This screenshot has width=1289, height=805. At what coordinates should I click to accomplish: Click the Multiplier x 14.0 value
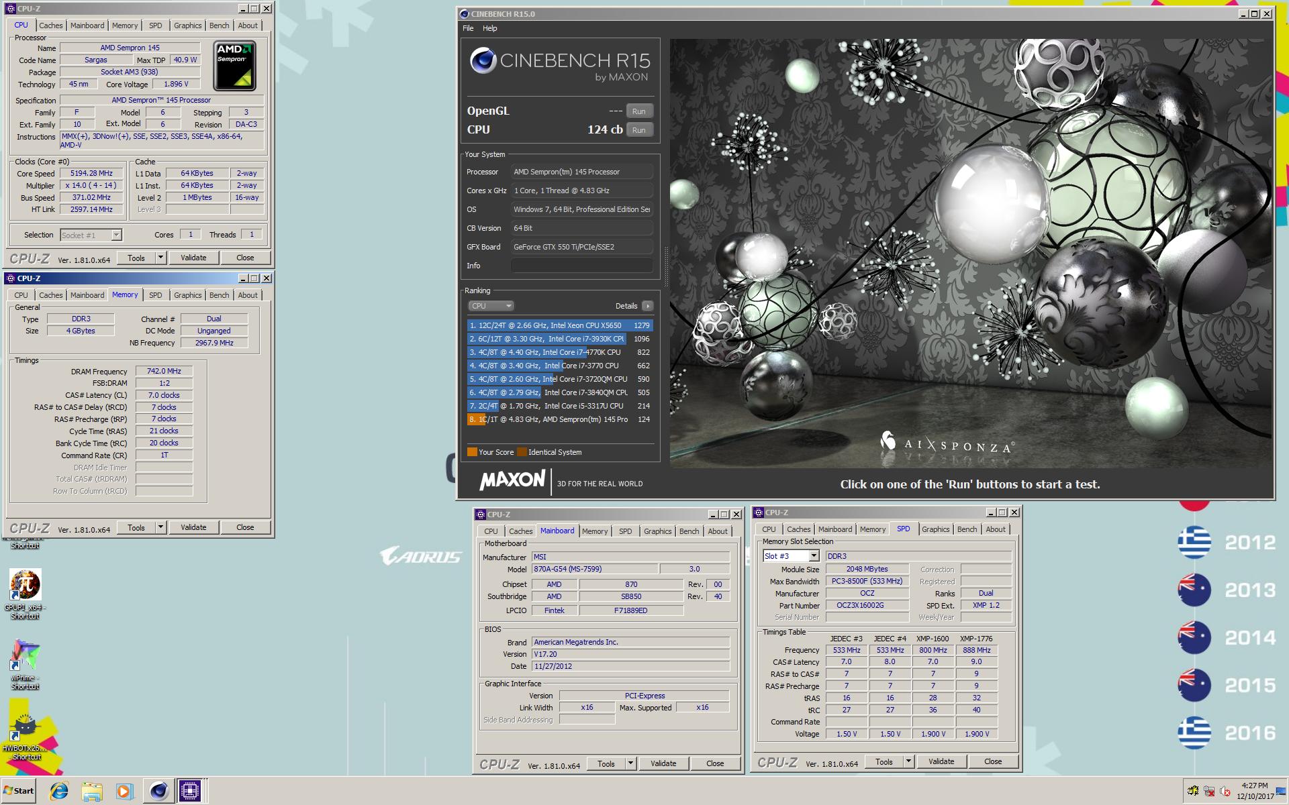91,185
